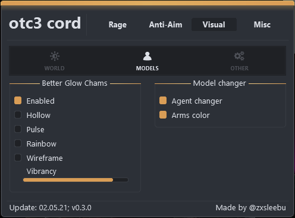
Task: Go to the Misc tab
Action: (262, 24)
